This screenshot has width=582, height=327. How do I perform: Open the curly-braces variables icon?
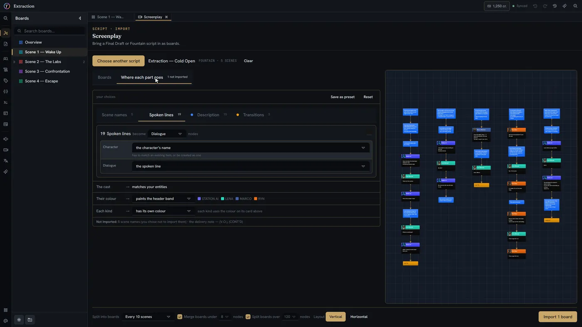coord(6,91)
